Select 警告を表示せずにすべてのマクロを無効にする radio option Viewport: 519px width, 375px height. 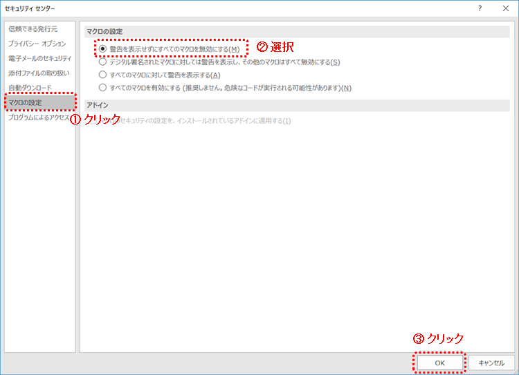[x=103, y=49]
